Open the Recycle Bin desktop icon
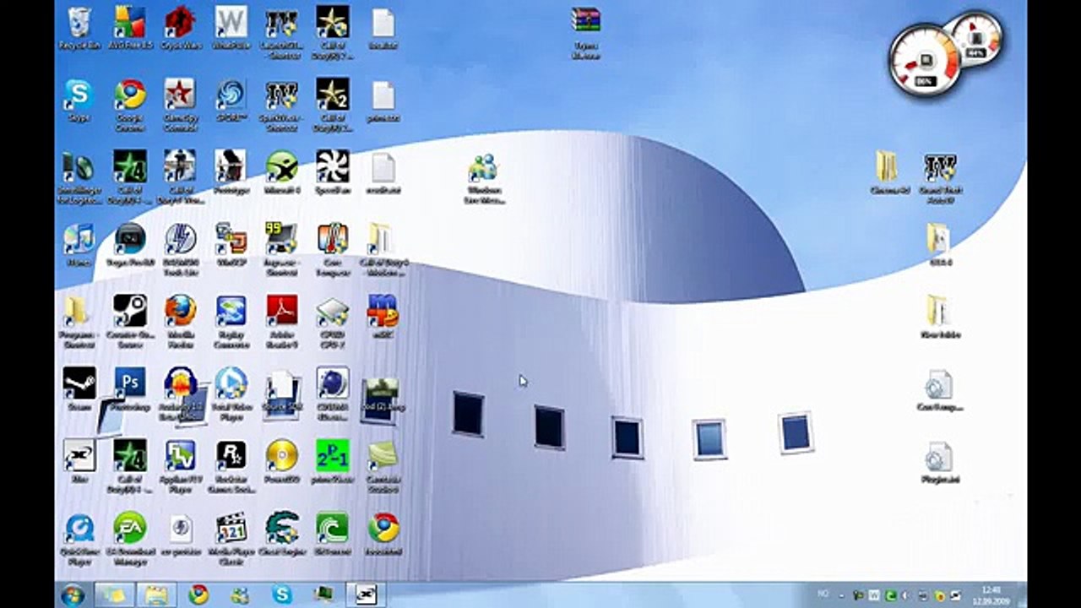 pyautogui.click(x=79, y=29)
